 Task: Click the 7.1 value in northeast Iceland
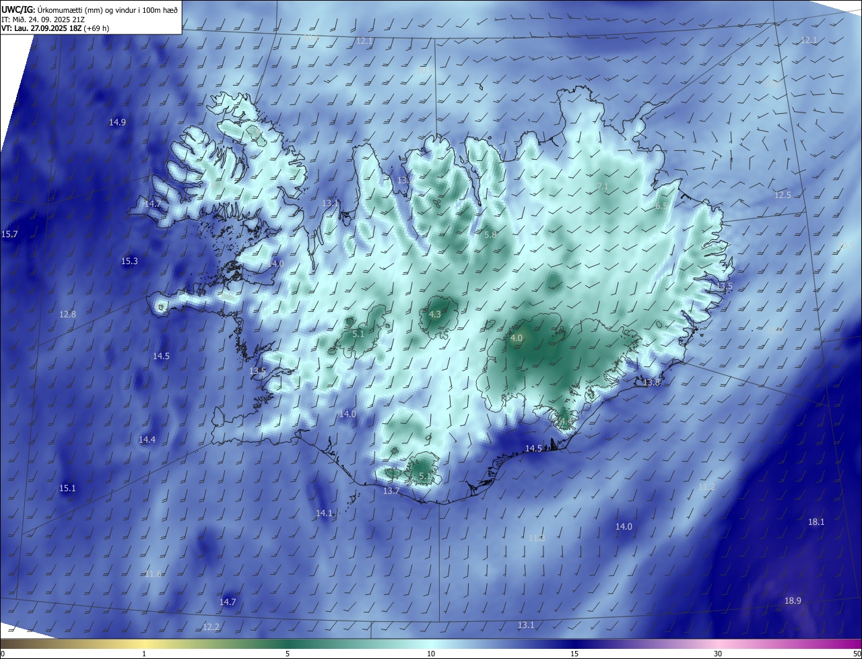pyautogui.click(x=603, y=186)
